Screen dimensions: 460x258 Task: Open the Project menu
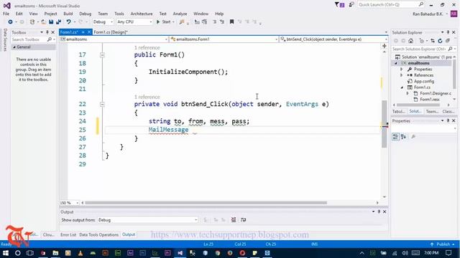coord(50,14)
